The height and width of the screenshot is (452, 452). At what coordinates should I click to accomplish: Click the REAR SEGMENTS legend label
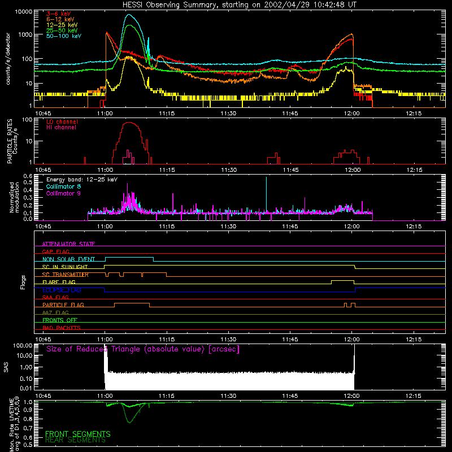click(x=76, y=440)
